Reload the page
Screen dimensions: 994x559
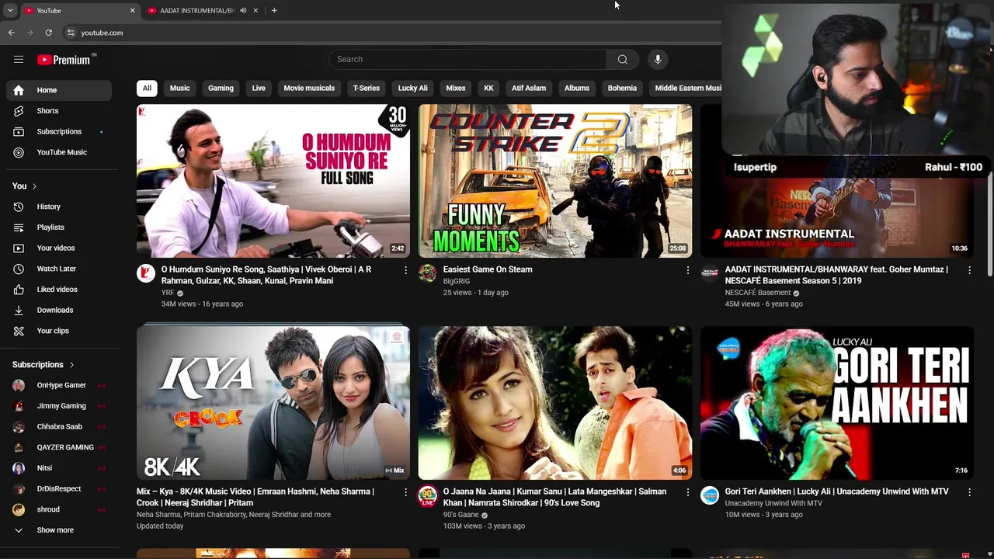(x=48, y=33)
